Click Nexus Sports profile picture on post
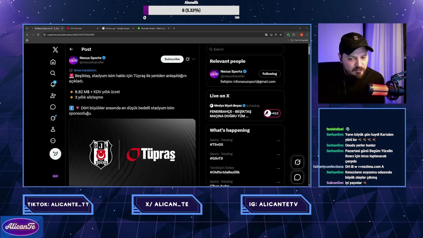The image size is (423, 238). tap(73, 60)
